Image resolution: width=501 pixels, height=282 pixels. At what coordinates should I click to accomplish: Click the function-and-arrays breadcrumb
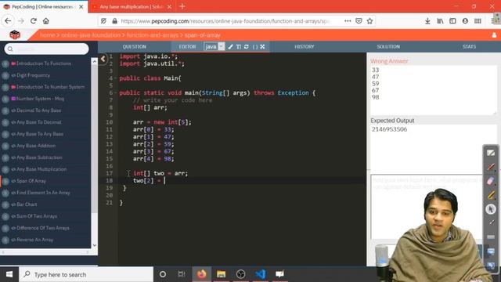[153, 35]
